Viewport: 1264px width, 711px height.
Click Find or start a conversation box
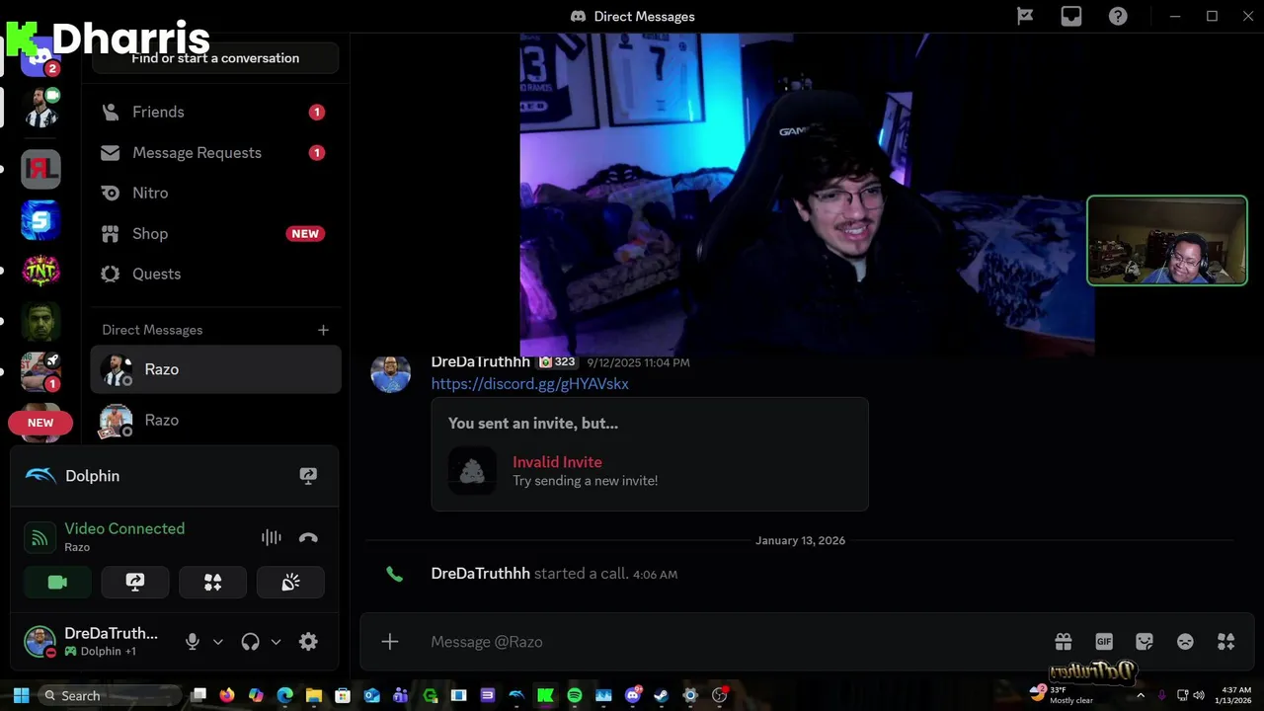pos(215,58)
